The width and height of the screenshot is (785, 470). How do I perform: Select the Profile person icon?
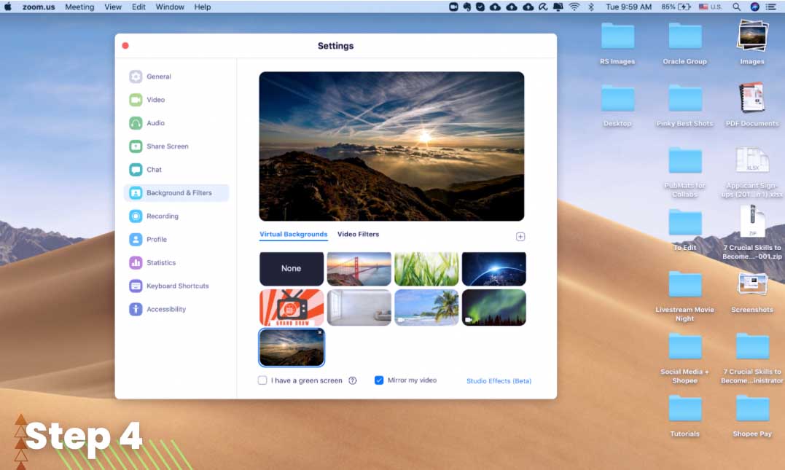(x=136, y=239)
